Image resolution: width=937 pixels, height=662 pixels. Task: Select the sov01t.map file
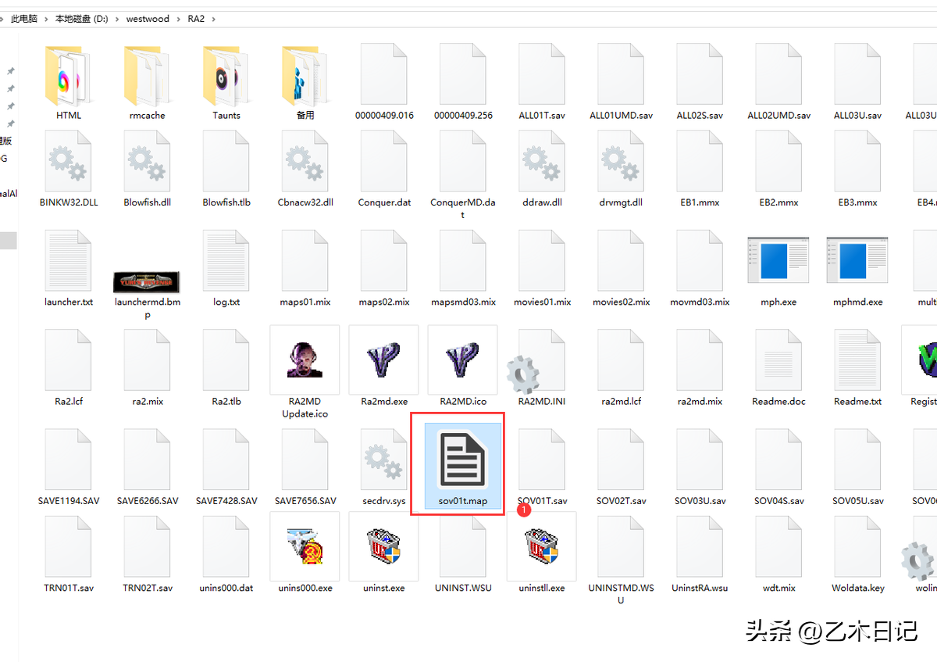[x=462, y=464]
